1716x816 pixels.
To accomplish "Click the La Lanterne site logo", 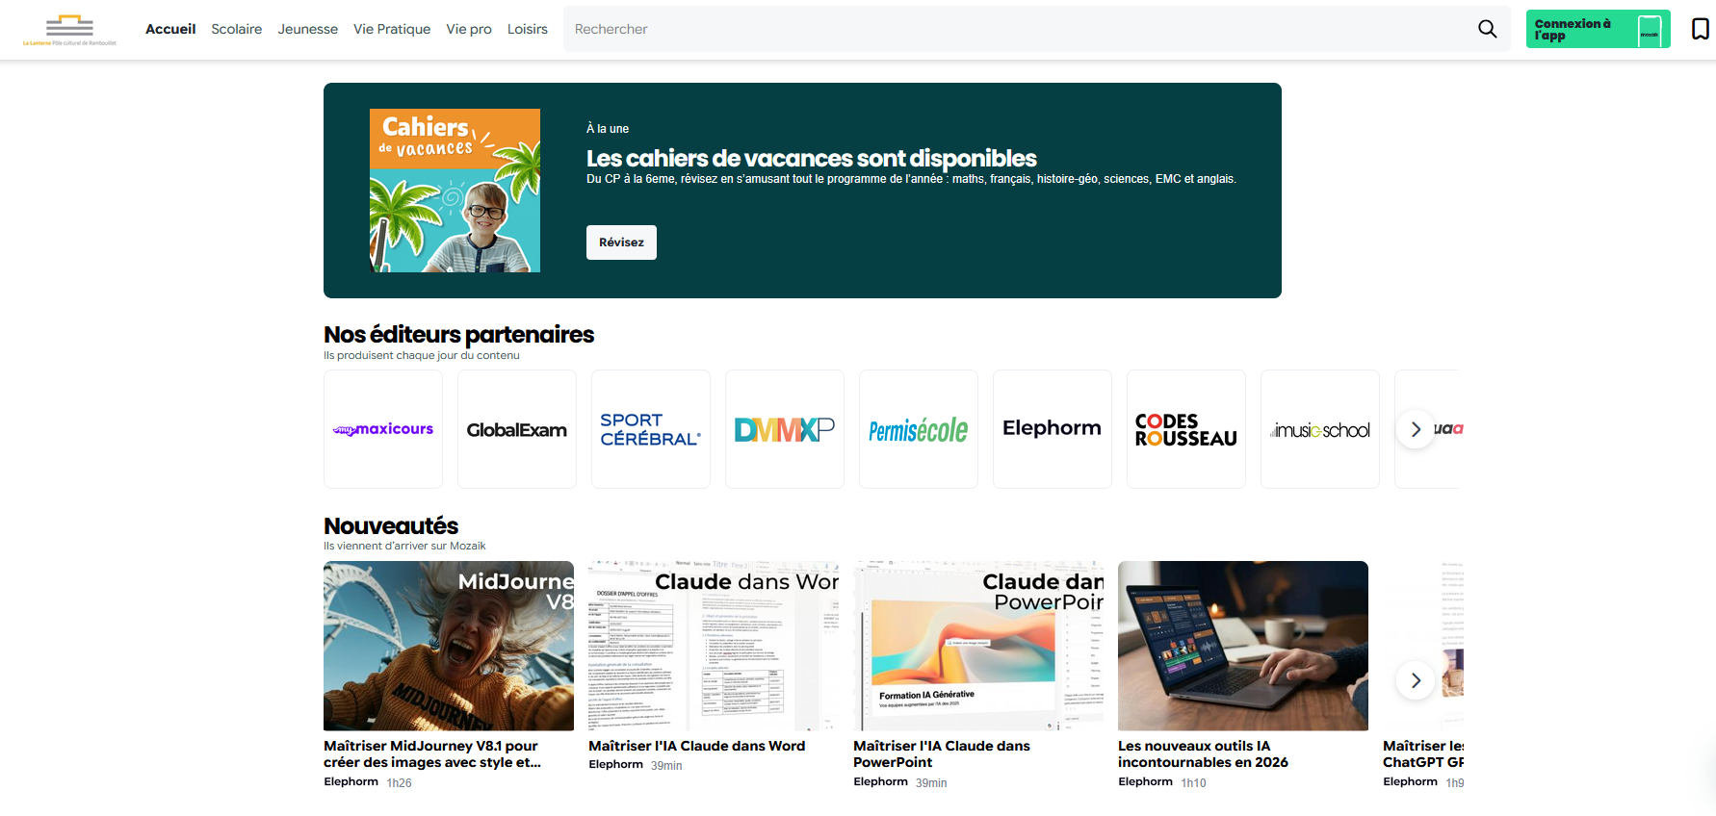I will pos(69,30).
